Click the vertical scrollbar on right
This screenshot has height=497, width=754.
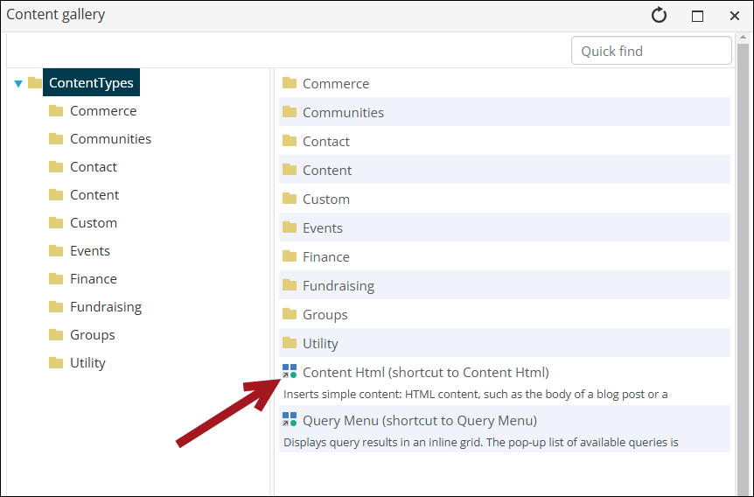(x=743, y=262)
